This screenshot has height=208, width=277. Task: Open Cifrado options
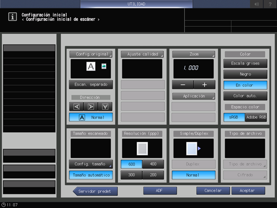[x=245, y=175]
